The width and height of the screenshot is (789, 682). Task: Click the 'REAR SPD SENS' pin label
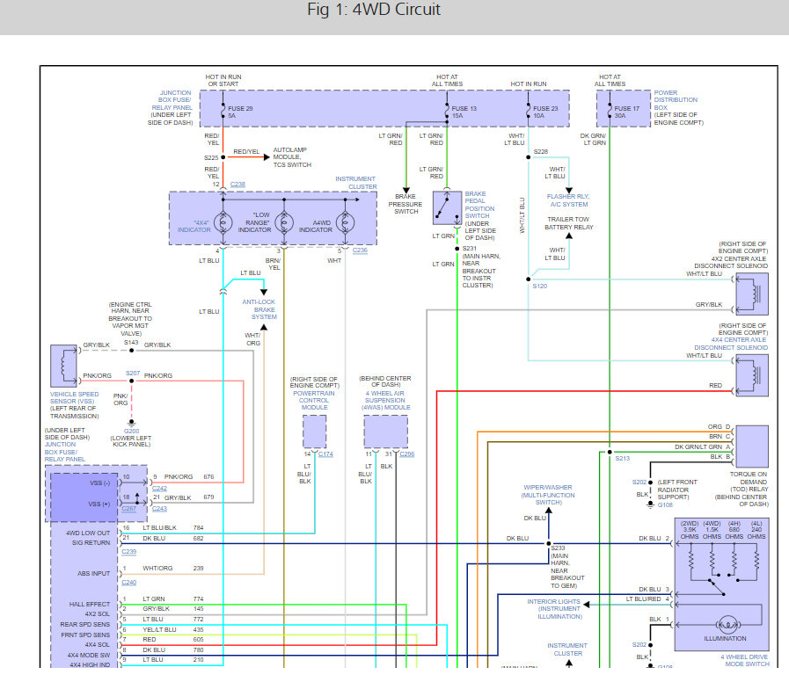(x=85, y=625)
